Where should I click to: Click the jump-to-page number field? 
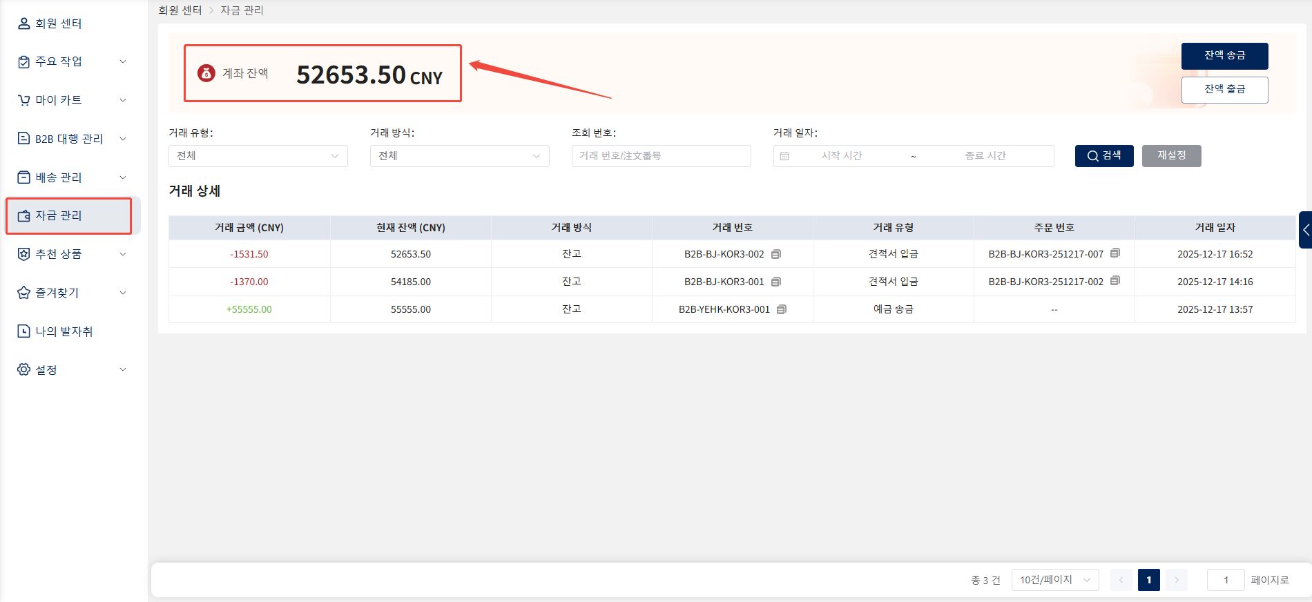[x=1226, y=580]
